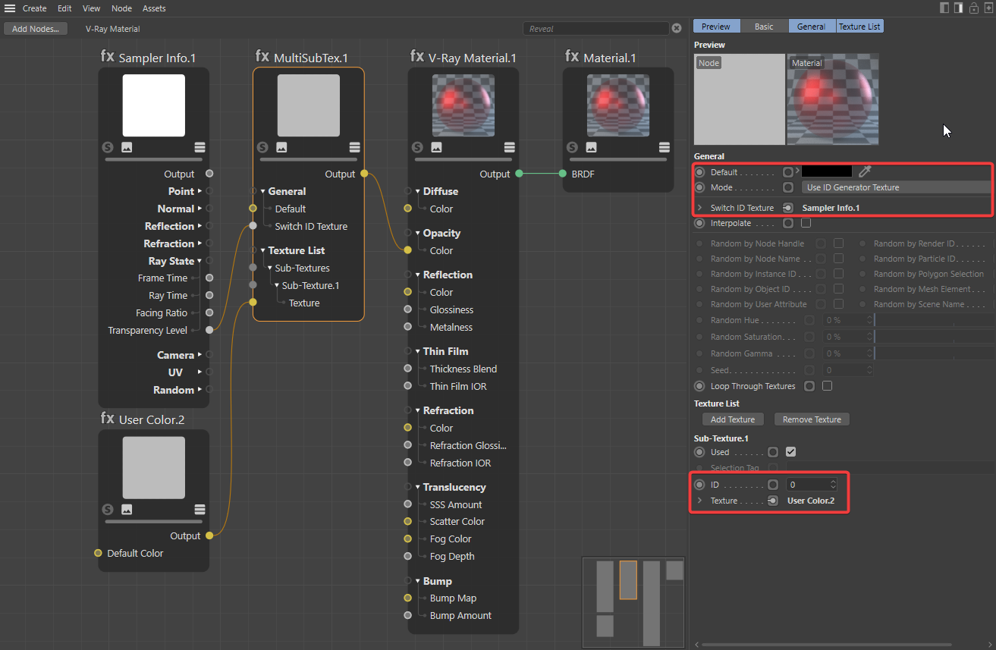The height and width of the screenshot is (650, 996).
Task: Select the Texture List tab
Action: point(859,27)
